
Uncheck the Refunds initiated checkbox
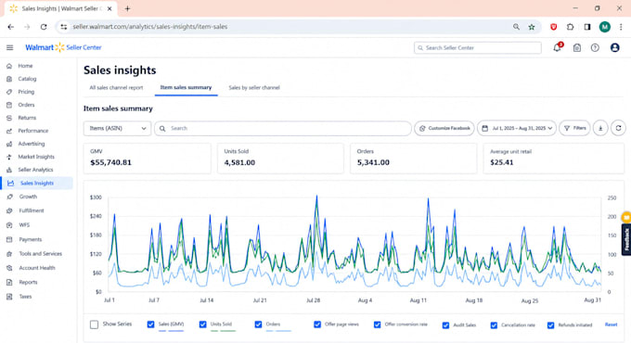550,325
